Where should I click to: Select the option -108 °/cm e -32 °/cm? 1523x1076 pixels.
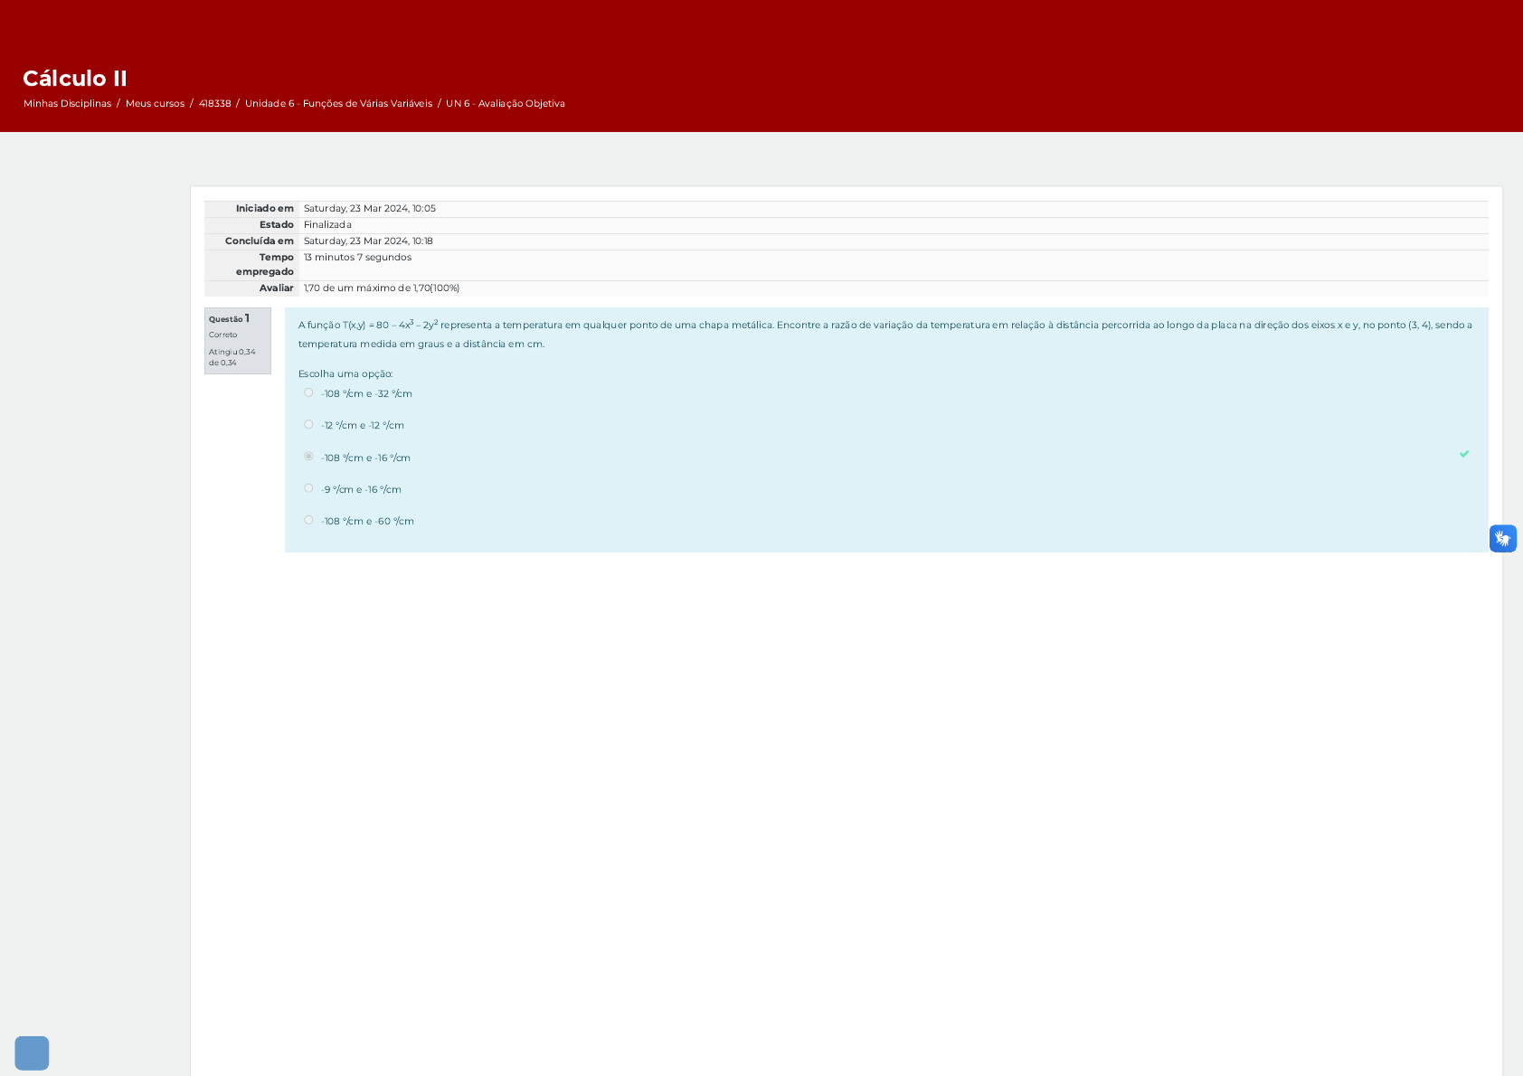308,392
